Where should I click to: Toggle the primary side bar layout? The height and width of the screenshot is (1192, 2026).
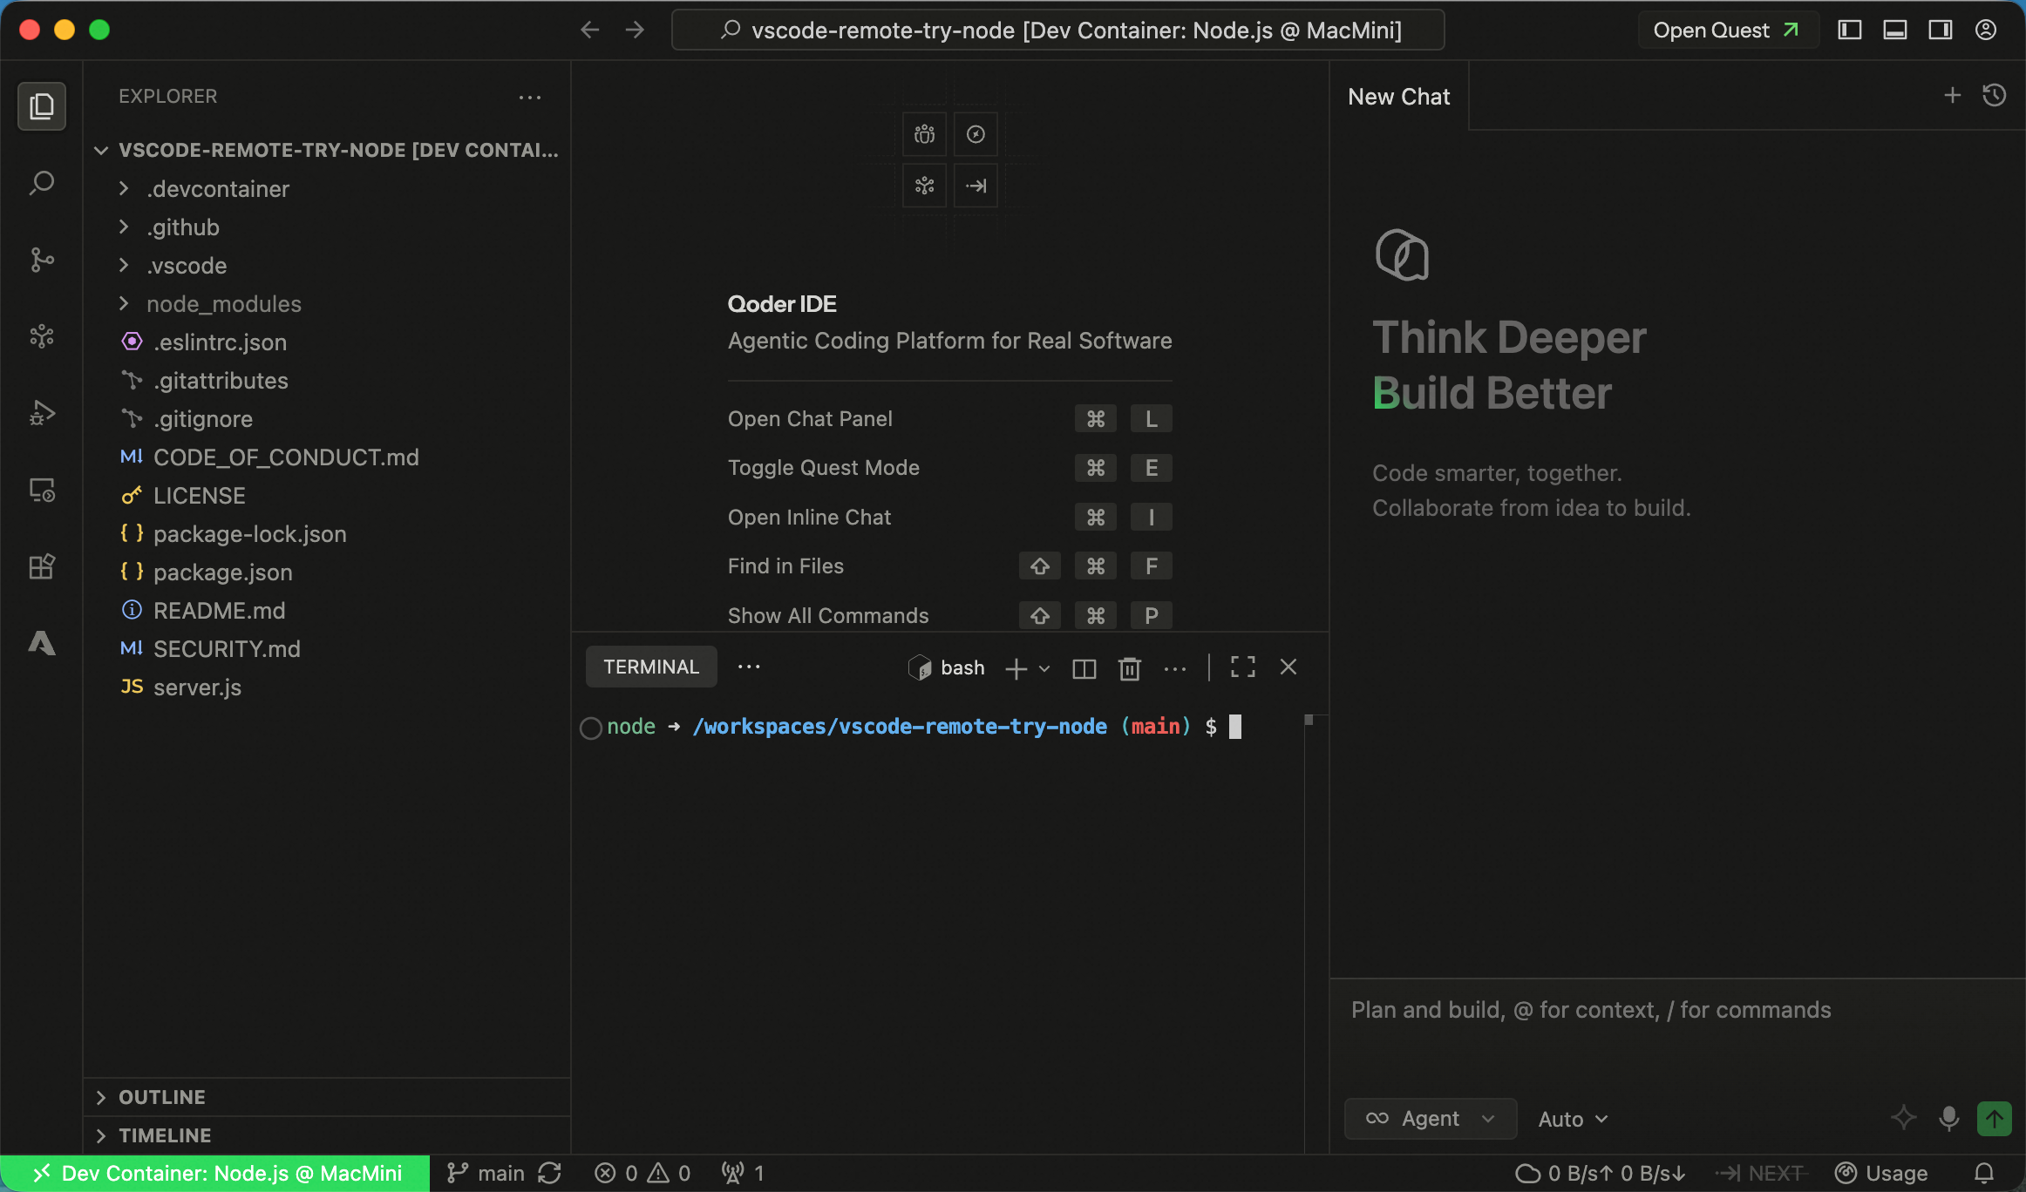1850,30
